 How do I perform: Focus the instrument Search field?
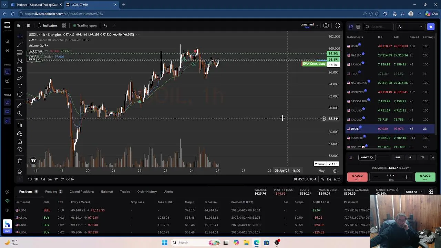tap(379, 27)
